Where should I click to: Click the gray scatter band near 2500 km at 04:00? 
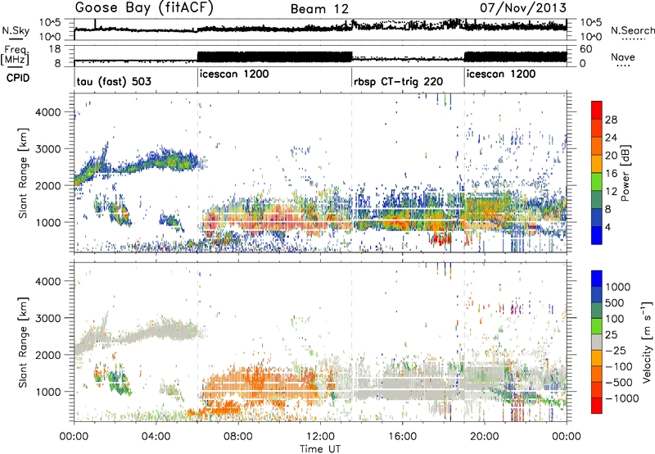click(156, 329)
